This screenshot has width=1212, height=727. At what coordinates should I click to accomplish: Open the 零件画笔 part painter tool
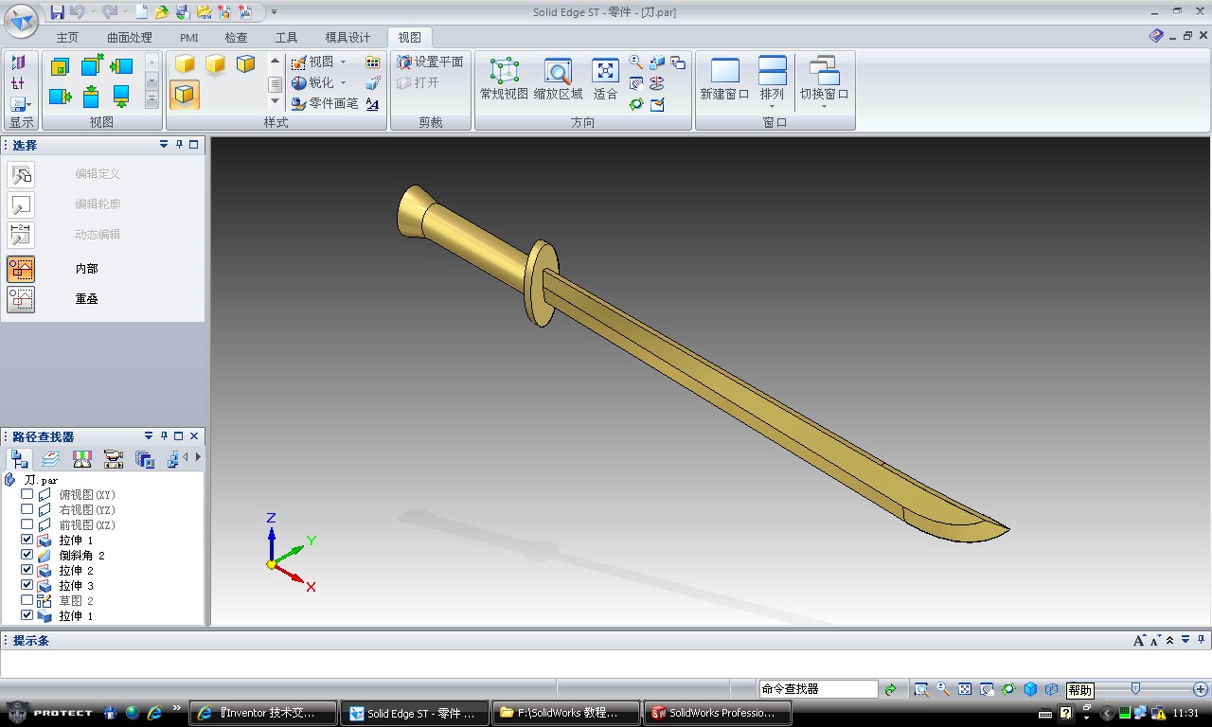tap(325, 103)
